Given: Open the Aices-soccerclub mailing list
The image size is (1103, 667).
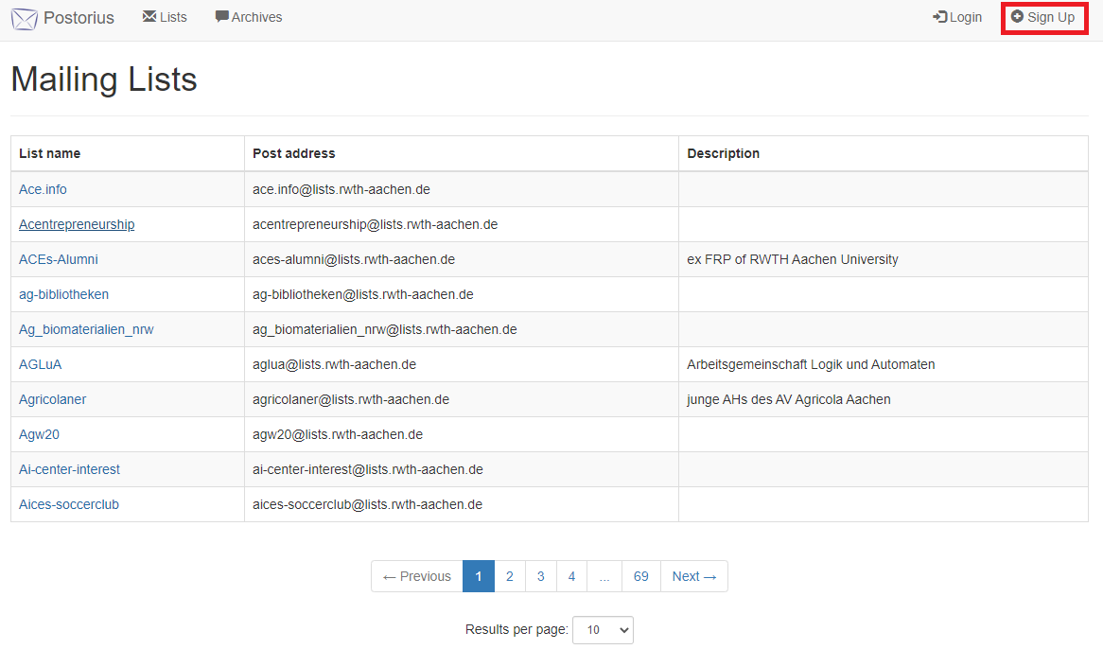Looking at the screenshot, I should click(x=69, y=504).
